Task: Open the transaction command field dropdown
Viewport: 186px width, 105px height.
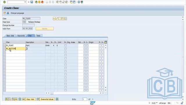Action: point(25,2)
